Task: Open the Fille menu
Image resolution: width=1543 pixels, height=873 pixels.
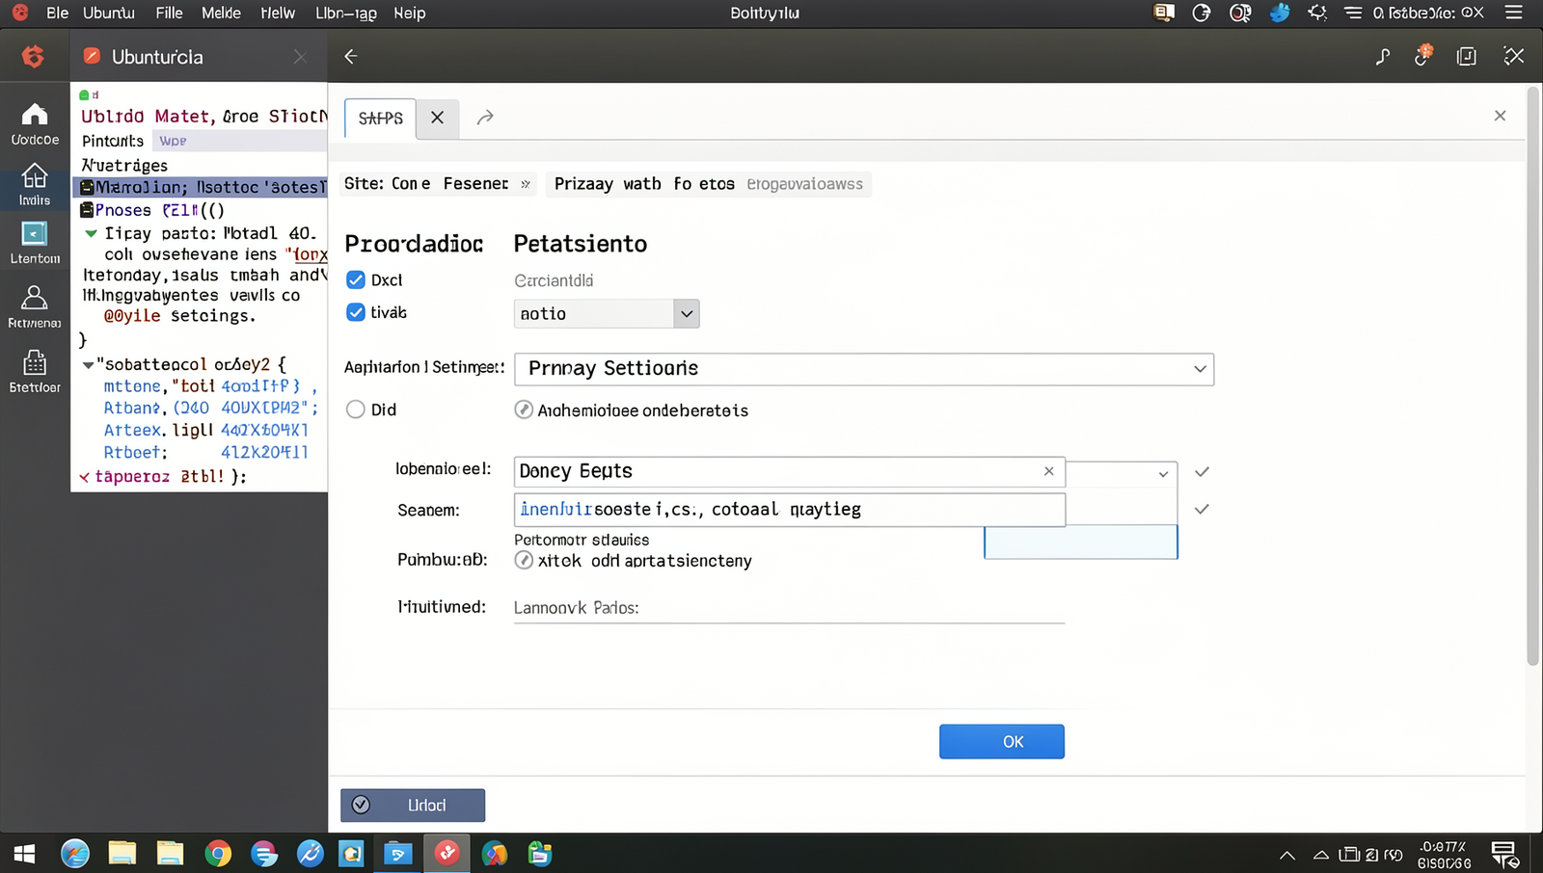Action: click(x=169, y=13)
